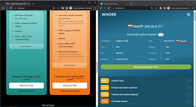Open the WHOER hamburger menu
196x107 pixels.
click(188, 14)
